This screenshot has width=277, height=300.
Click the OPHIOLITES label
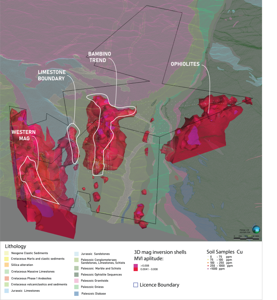click(185, 64)
